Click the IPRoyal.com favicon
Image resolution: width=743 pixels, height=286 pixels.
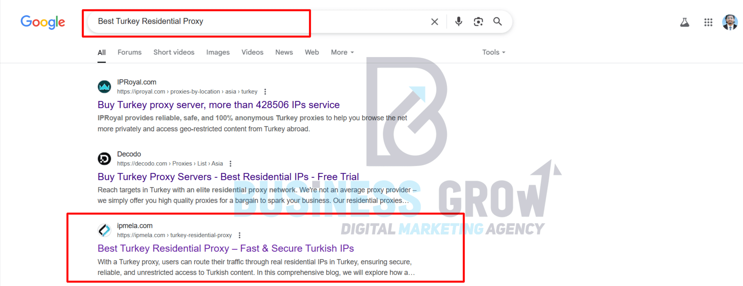105,87
